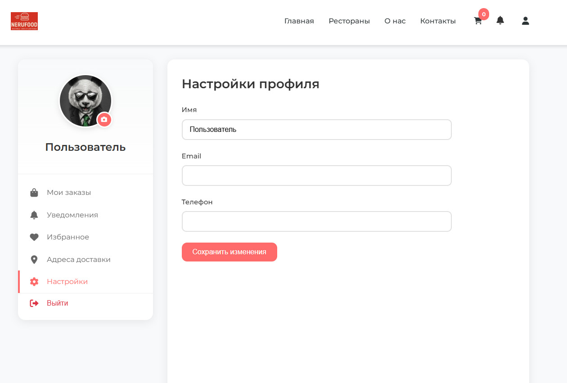Click the Настройки профиля heading

point(251,84)
